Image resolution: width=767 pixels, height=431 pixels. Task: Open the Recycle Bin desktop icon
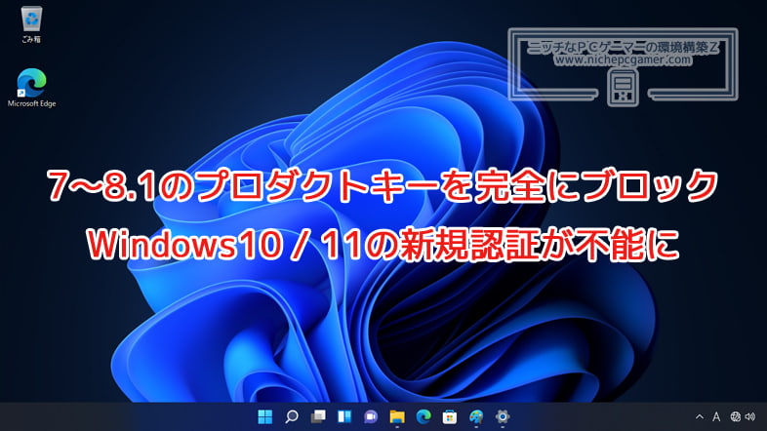[x=32, y=24]
